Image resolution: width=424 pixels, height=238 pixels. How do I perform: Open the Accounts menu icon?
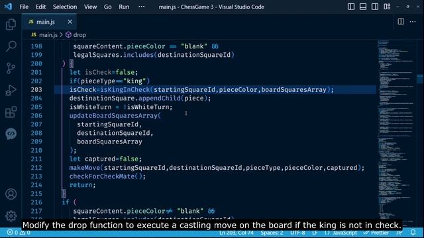[x=11, y=194]
